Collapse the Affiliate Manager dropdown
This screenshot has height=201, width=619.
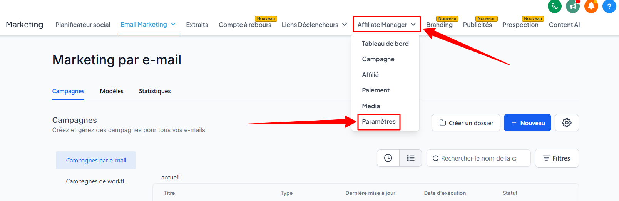(386, 25)
